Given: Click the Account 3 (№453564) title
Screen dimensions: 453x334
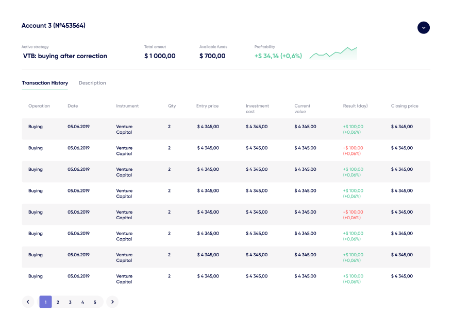Looking at the screenshot, I should (x=54, y=26).
